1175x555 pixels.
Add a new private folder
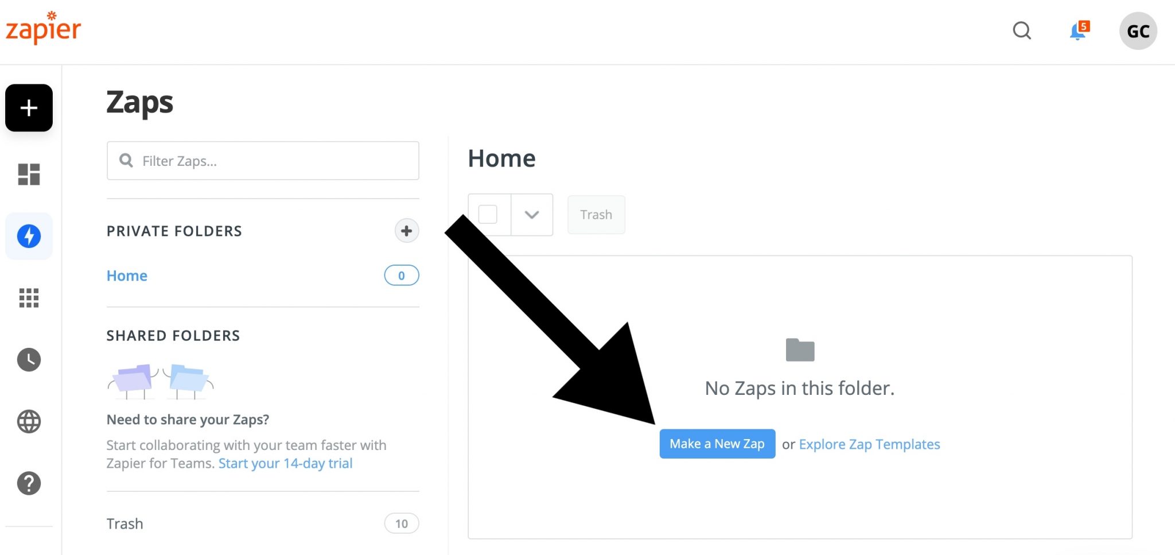coord(406,231)
